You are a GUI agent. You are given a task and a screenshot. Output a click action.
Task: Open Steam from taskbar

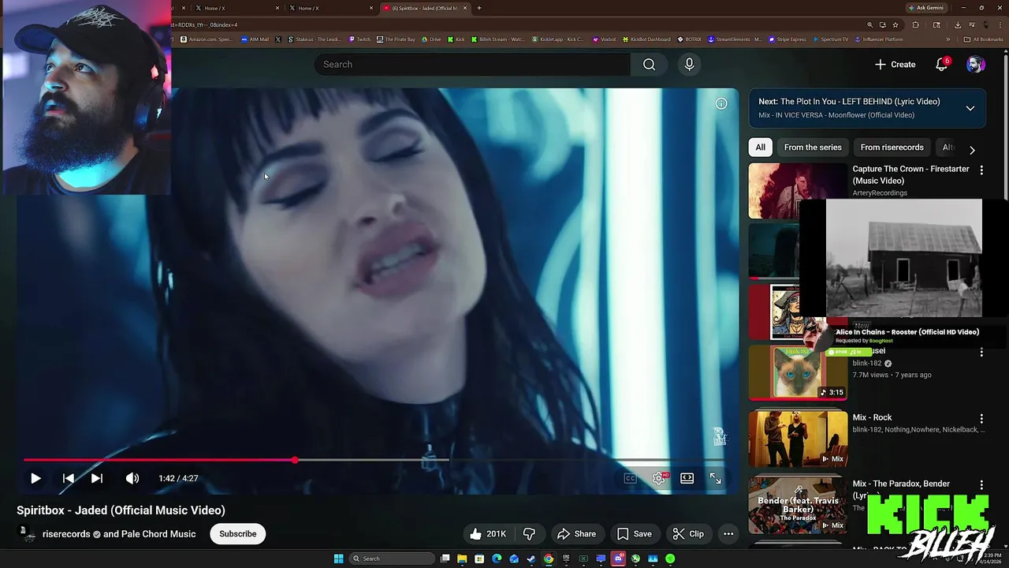pos(531,559)
